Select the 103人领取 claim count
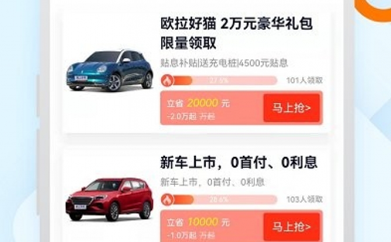Screen dimensions: 391x242 point(305,199)
